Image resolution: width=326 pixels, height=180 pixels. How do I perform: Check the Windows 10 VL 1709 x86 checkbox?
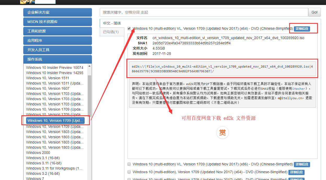(x=129, y=164)
